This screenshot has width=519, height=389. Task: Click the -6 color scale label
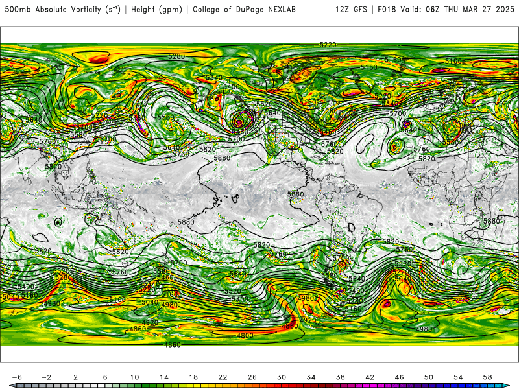tap(18, 377)
